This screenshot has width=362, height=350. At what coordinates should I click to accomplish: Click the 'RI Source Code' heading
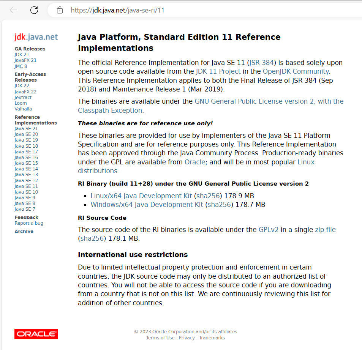click(102, 218)
